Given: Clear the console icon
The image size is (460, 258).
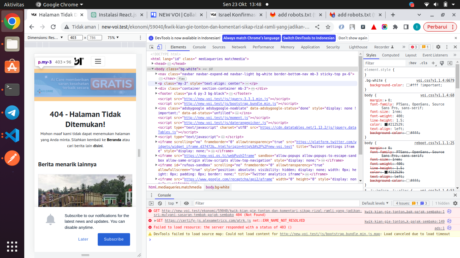Looking at the screenshot, I should coord(160,203).
